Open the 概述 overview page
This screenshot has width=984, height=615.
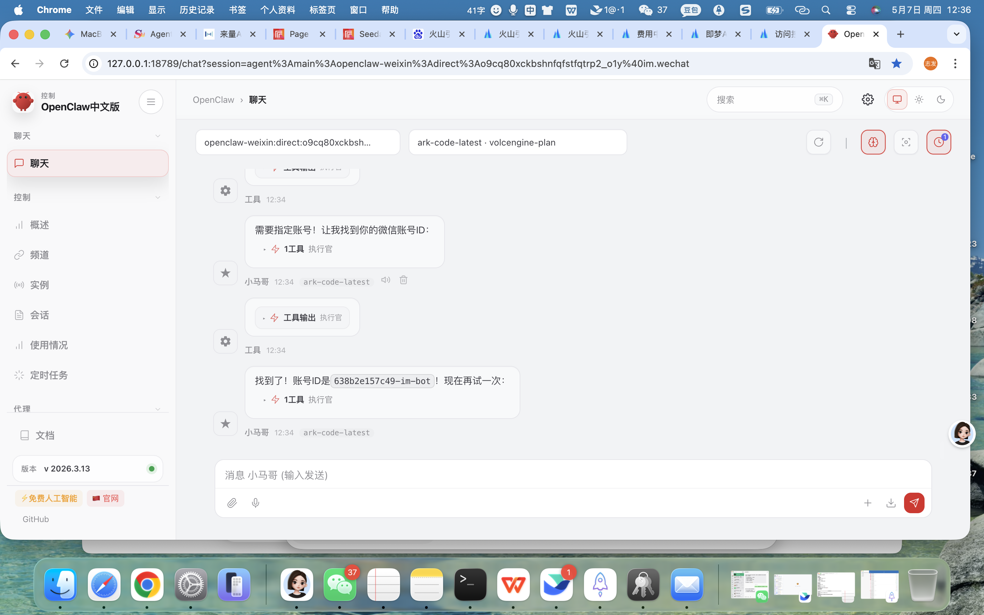(x=88, y=225)
